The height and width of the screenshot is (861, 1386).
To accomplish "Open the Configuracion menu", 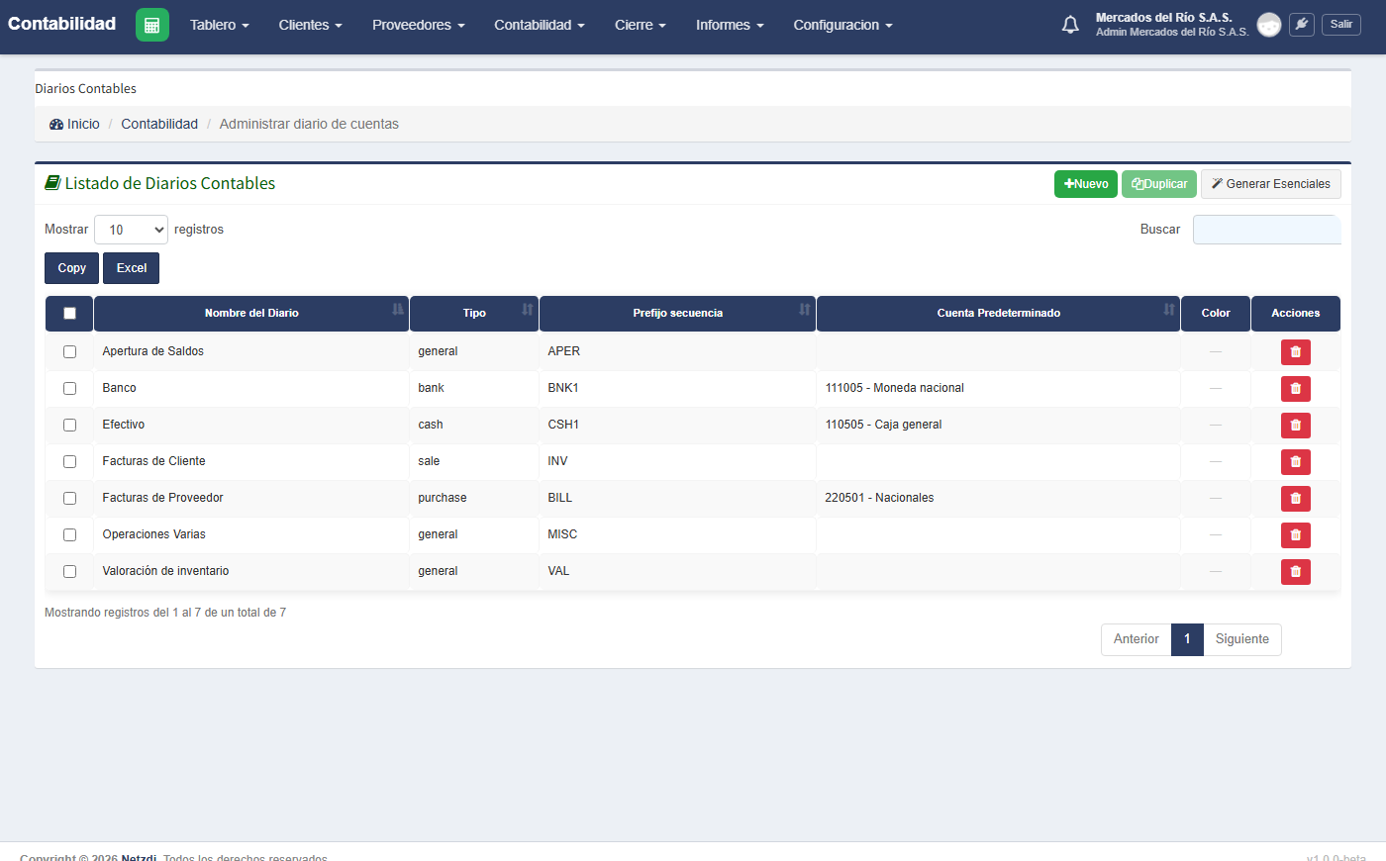I will pos(842,25).
